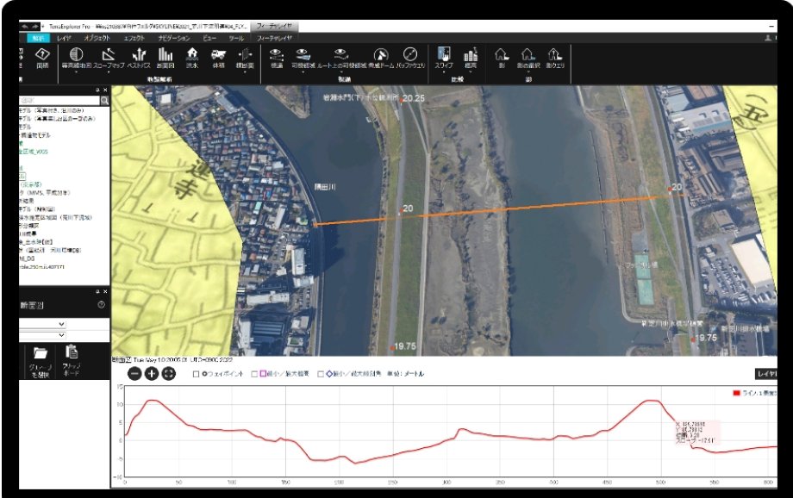The height and width of the screenshot is (498, 793).
Task: Click the undo arrow in title bar
Action: (24, 27)
